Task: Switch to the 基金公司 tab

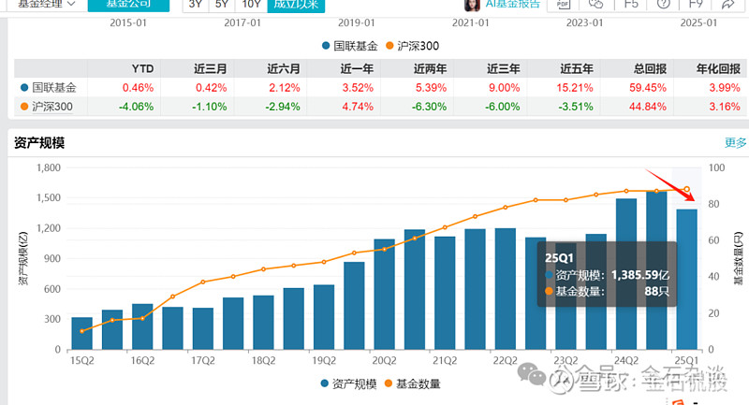Action: (x=128, y=5)
